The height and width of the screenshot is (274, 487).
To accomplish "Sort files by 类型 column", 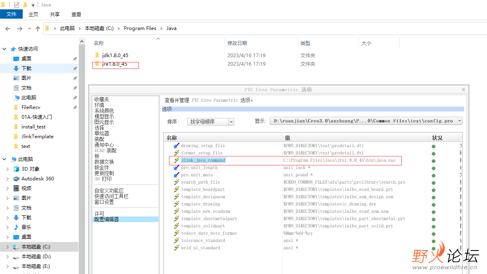I will (x=305, y=43).
